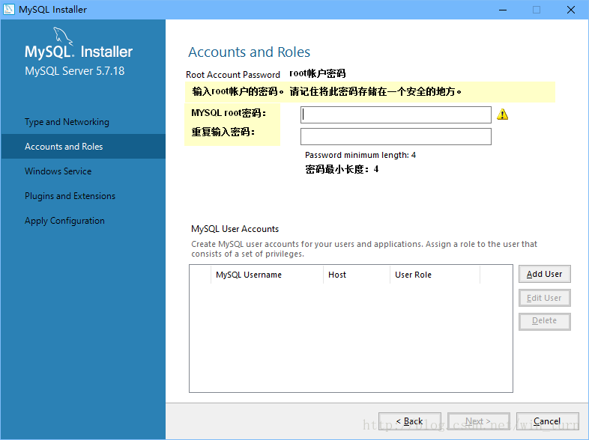Click the Edit User button
This screenshot has width=589, height=440.
(544, 298)
